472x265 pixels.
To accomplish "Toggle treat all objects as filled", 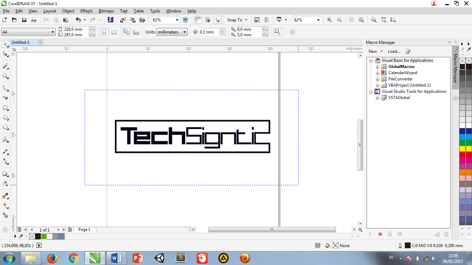I will (x=277, y=32).
